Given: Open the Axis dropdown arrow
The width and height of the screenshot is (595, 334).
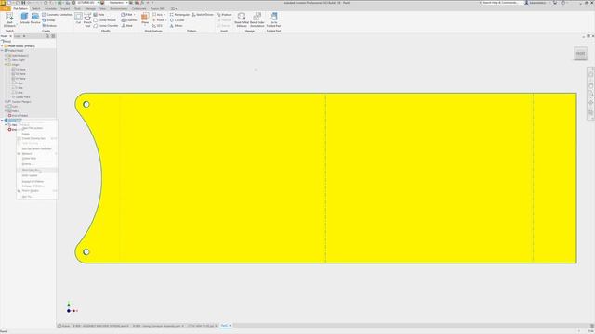Looking at the screenshot, I should pos(165,15).
